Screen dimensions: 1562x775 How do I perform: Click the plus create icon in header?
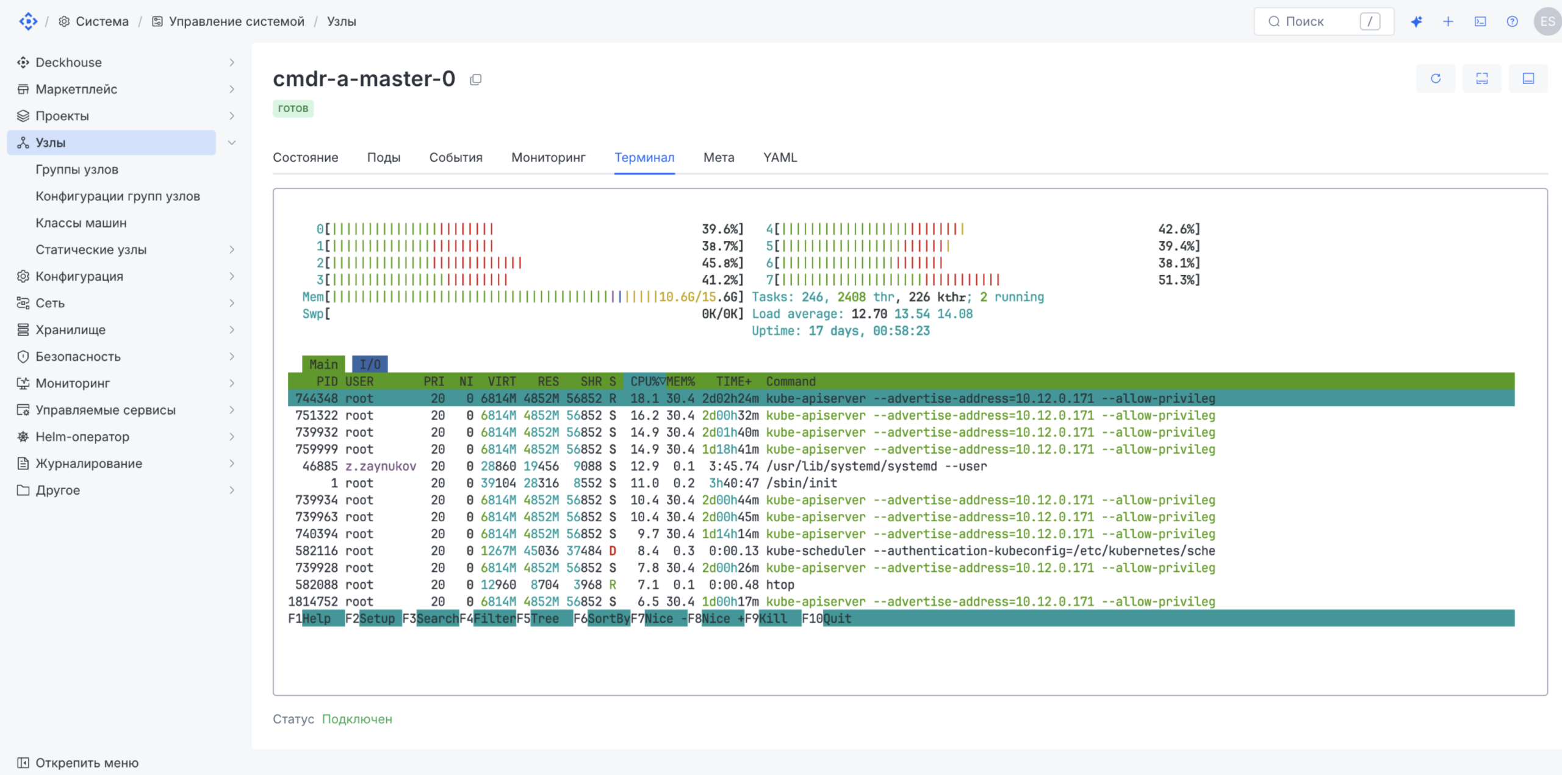pyautogui.click(x=1448, y=21)
